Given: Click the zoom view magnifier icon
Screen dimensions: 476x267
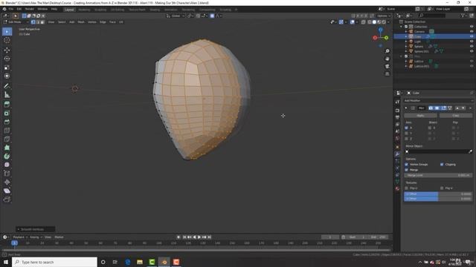Looking at the screenshot, I should pyautogui.click(x=387, y=51).
